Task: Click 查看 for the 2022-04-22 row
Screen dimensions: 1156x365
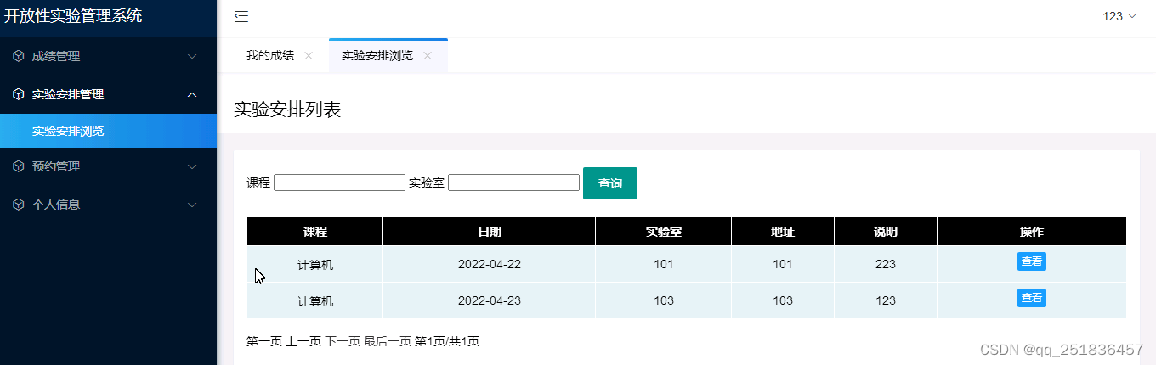Action: point(1031,261)
